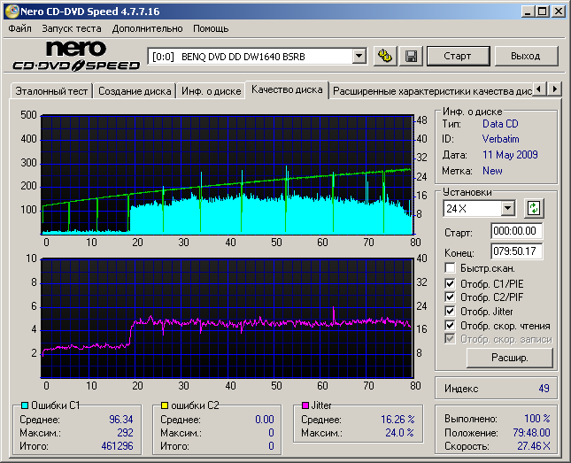
Task: Click the disabled Отобр. скор. записи checkbox
Action: (450, 339)
